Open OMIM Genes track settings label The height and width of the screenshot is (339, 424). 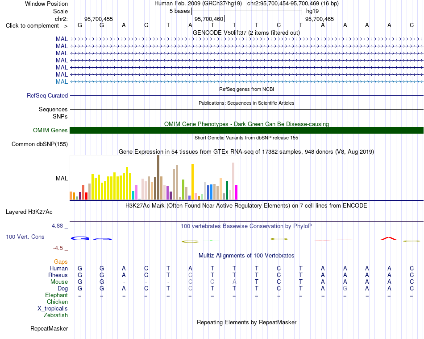coord(50,131)
